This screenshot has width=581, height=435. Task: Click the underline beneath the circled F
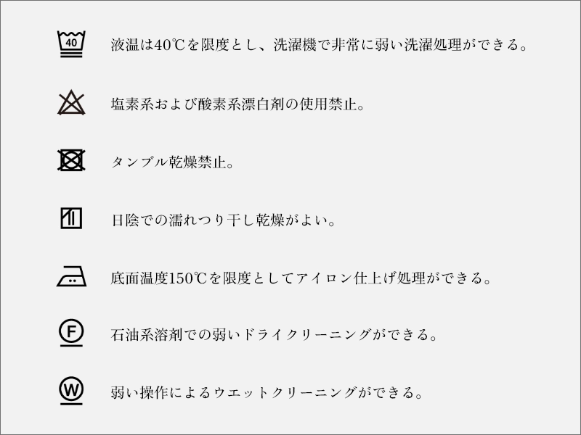pos(71,346)
